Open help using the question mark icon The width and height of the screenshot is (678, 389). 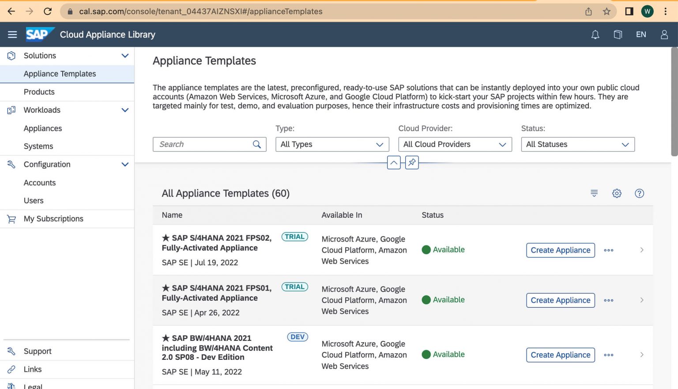[x=639, y=193]
